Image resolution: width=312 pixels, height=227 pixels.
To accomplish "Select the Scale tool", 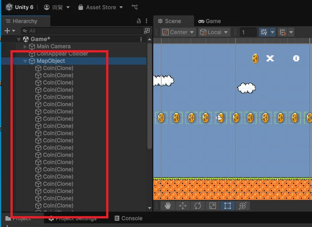I will click(x=213, y=206).
